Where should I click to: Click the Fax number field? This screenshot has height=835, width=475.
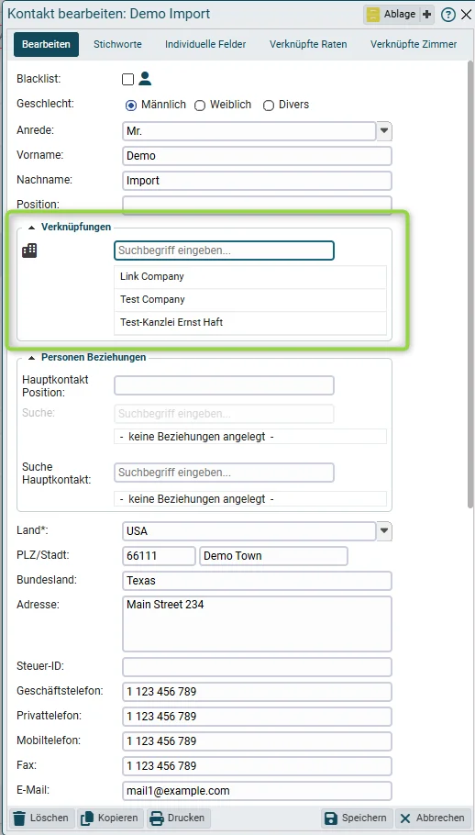[x=257, y=766]
